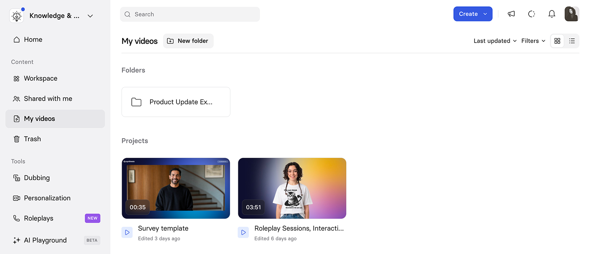This screenshot has width=590, height=254.
Task: Click the 00:35 duration badge
Action: point(138,207)
